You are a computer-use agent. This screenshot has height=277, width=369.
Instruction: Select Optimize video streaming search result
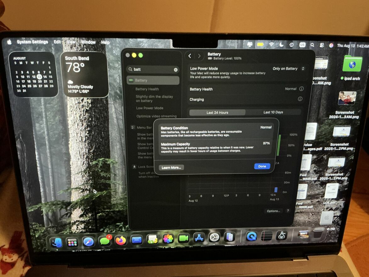[156, 116]
